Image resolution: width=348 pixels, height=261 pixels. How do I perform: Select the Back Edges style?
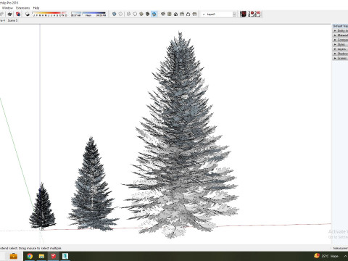click(120, 14)
